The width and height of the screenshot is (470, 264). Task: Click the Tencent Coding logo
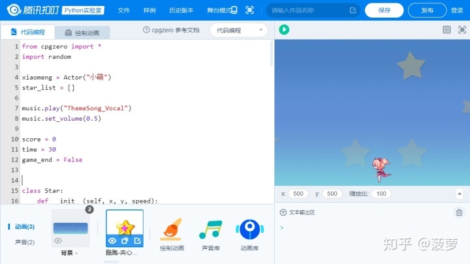33,10
